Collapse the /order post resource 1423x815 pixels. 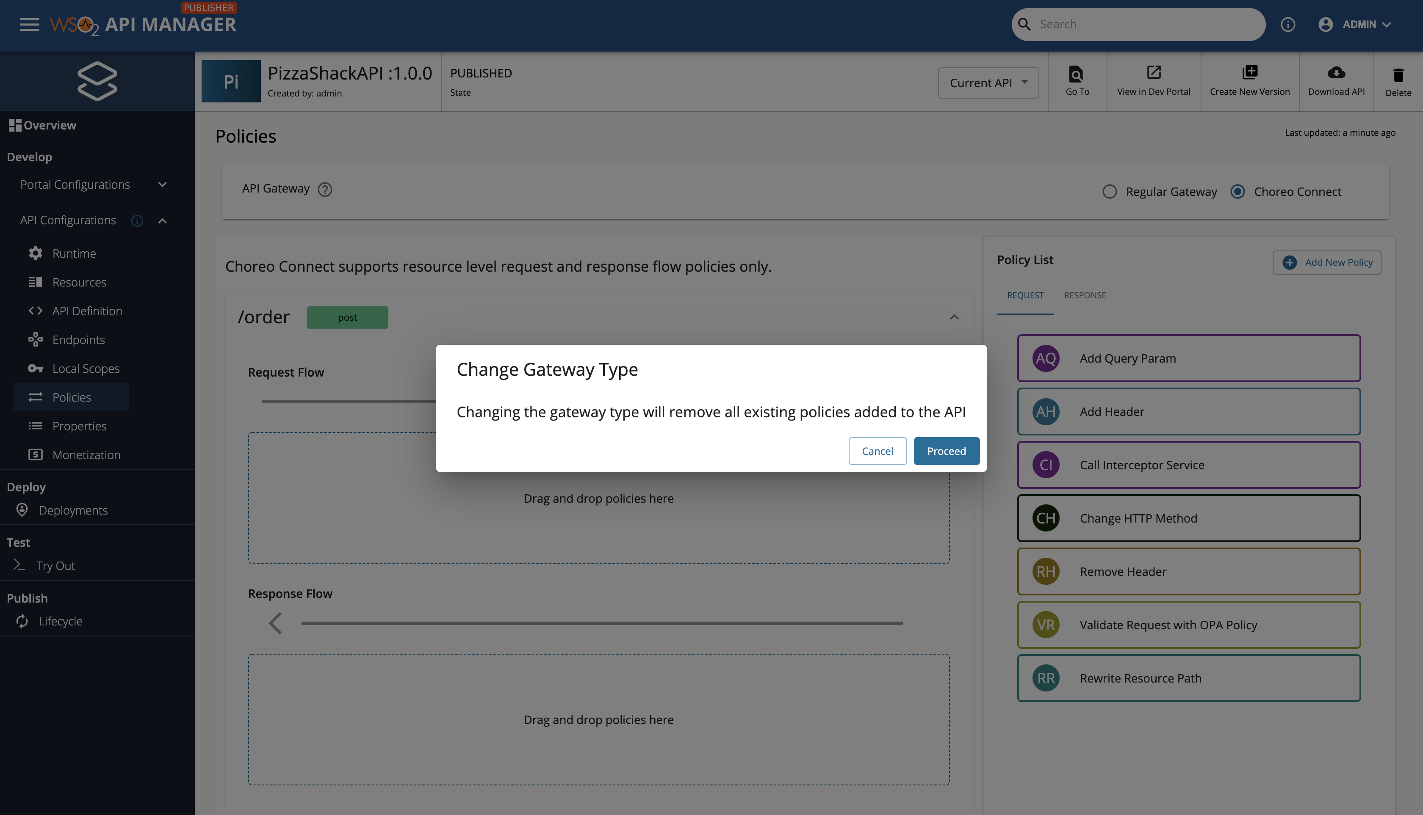(954, 317)
